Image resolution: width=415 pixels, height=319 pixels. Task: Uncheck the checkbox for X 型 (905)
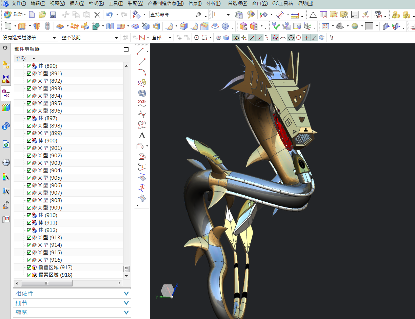point(29,178)
